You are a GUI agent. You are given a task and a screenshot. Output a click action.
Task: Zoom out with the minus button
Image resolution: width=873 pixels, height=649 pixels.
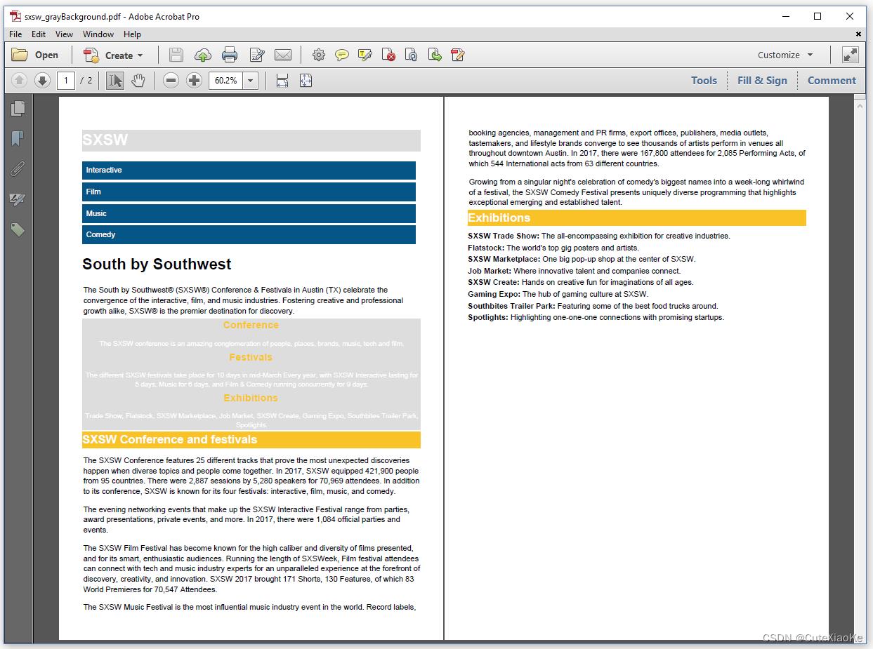pos(171,80)
